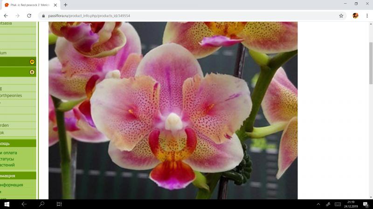Bookmark this page with the star icon
Screen dimensions: 373x209
(x=341, y=15)
